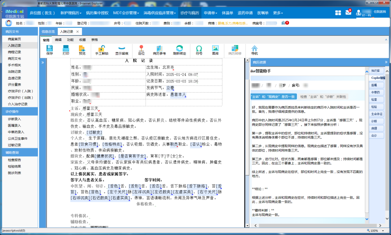Image resolution: width=391 pixels, height=235 pixels.
Task: Click 刷新绑定 refresh binding icon
Action: pyautogui.click(x=179, y=50)
